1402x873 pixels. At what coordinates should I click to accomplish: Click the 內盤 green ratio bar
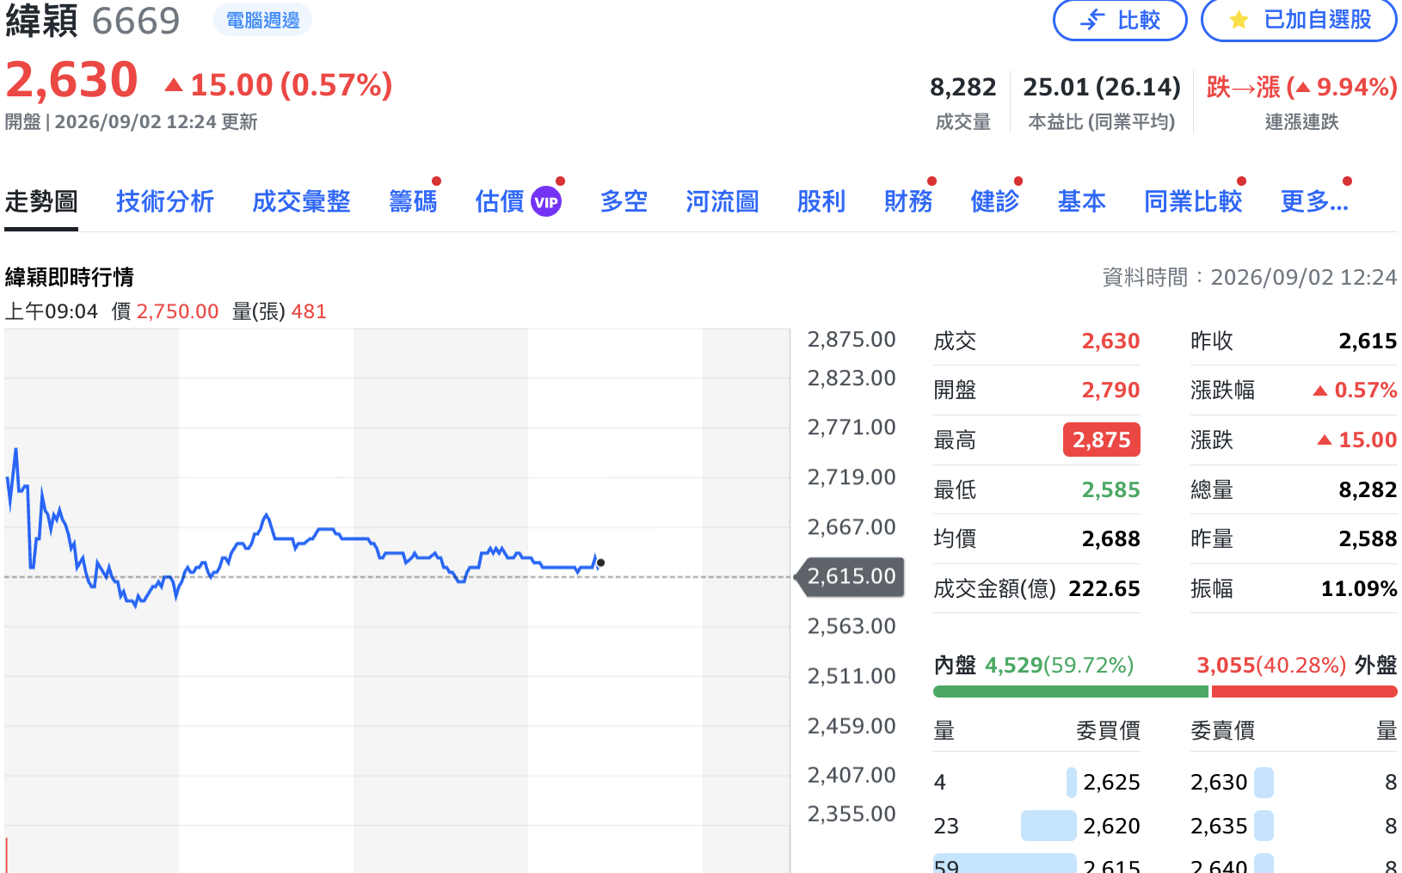point(1071,692)
